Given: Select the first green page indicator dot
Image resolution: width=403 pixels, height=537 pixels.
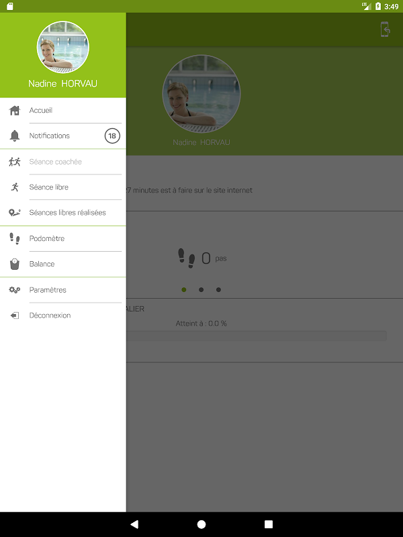Looking at the screenshot, I should point(184,290).
